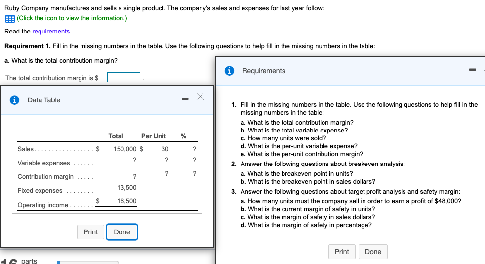This screenshot has height=264, width=485.
Task: Click the variable expenses total question mark
Action: 134,160
